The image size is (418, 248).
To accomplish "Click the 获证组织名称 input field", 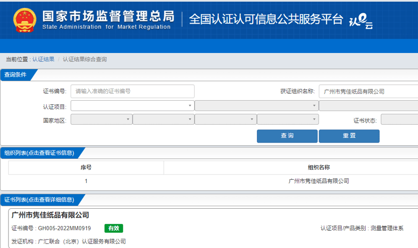I will [368, 91].
